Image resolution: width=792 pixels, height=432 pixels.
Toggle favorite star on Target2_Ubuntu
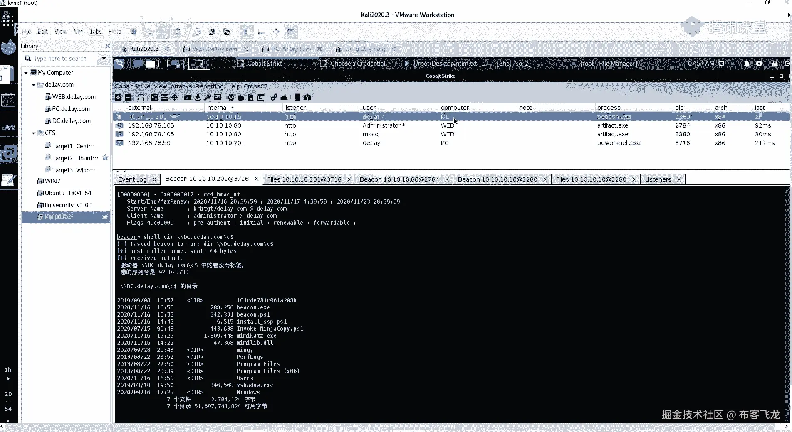(x=105, y=157)
